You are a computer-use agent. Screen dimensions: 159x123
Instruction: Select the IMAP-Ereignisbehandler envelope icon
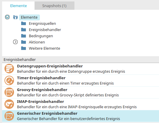9,104
